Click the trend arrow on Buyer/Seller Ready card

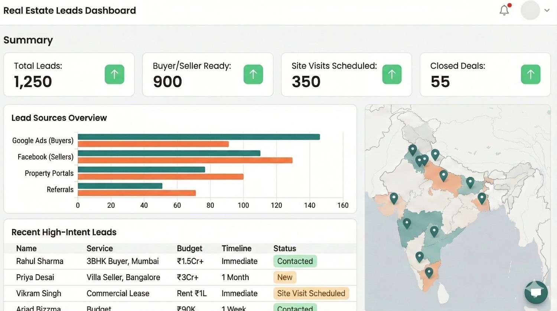pyautogui.click(x=253, y=74)
